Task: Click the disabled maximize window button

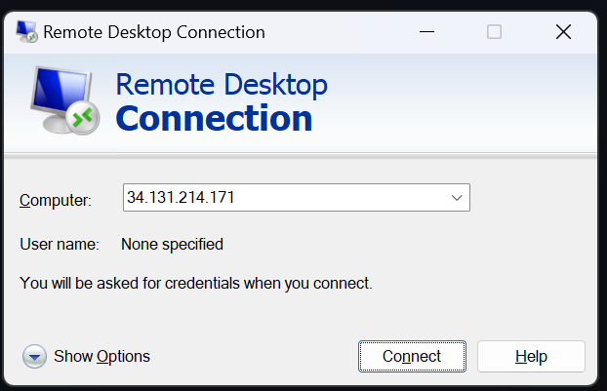Action: point(494,32)
